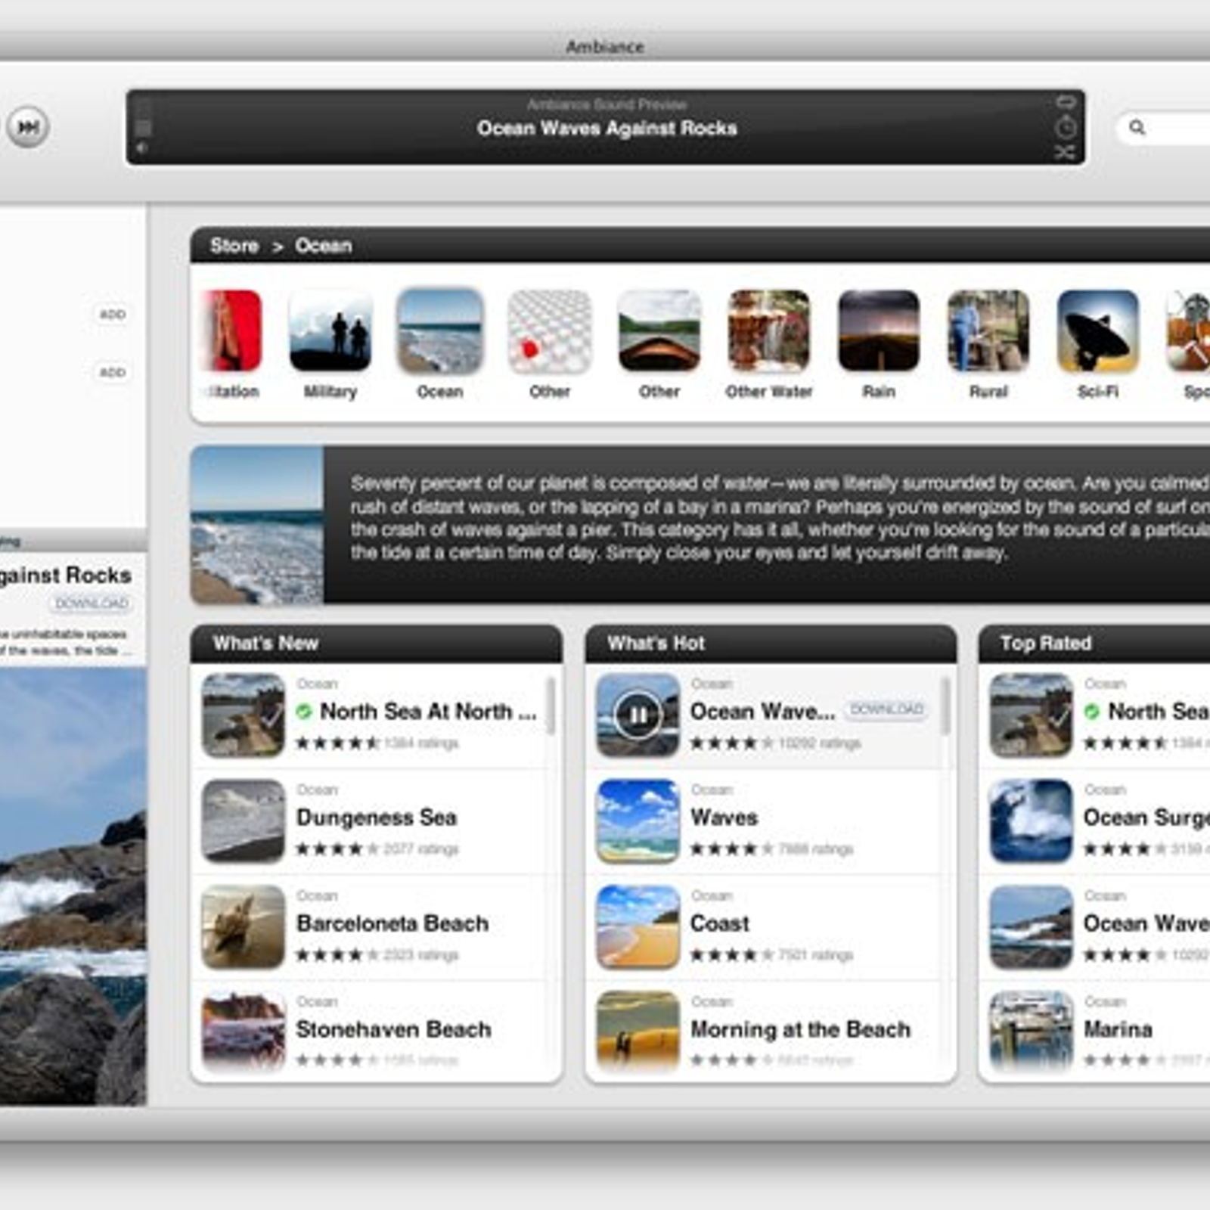
Task: Select the Coast title
Action: click(x=720, y=923)
